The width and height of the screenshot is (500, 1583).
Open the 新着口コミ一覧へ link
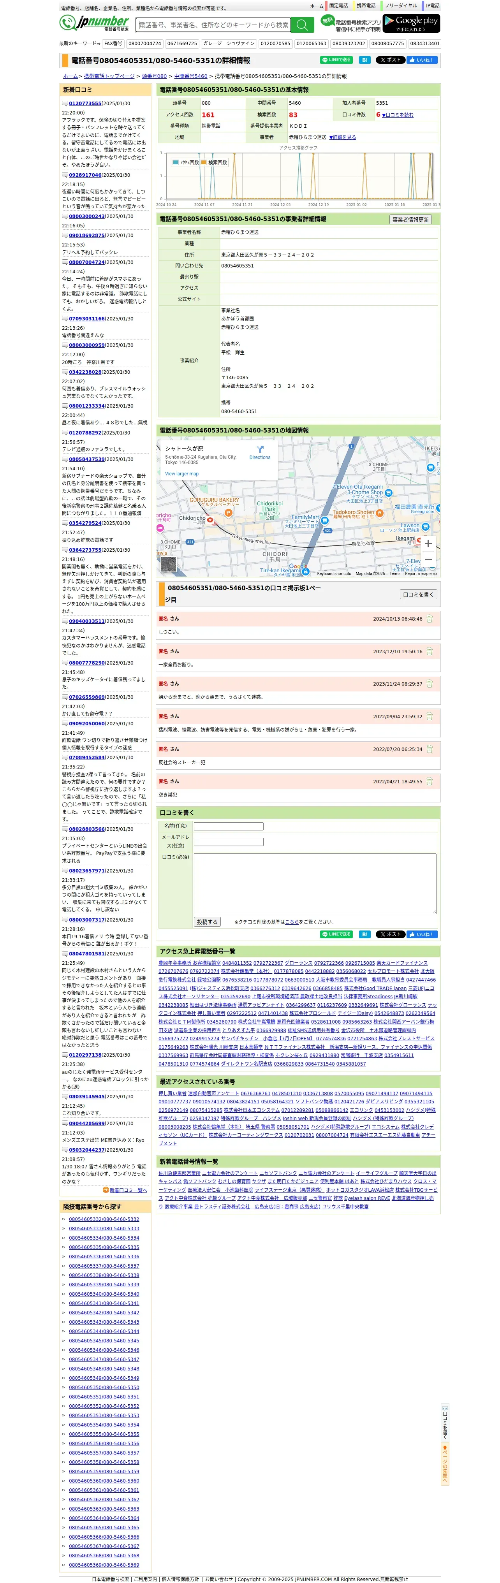pos(128,1190)
